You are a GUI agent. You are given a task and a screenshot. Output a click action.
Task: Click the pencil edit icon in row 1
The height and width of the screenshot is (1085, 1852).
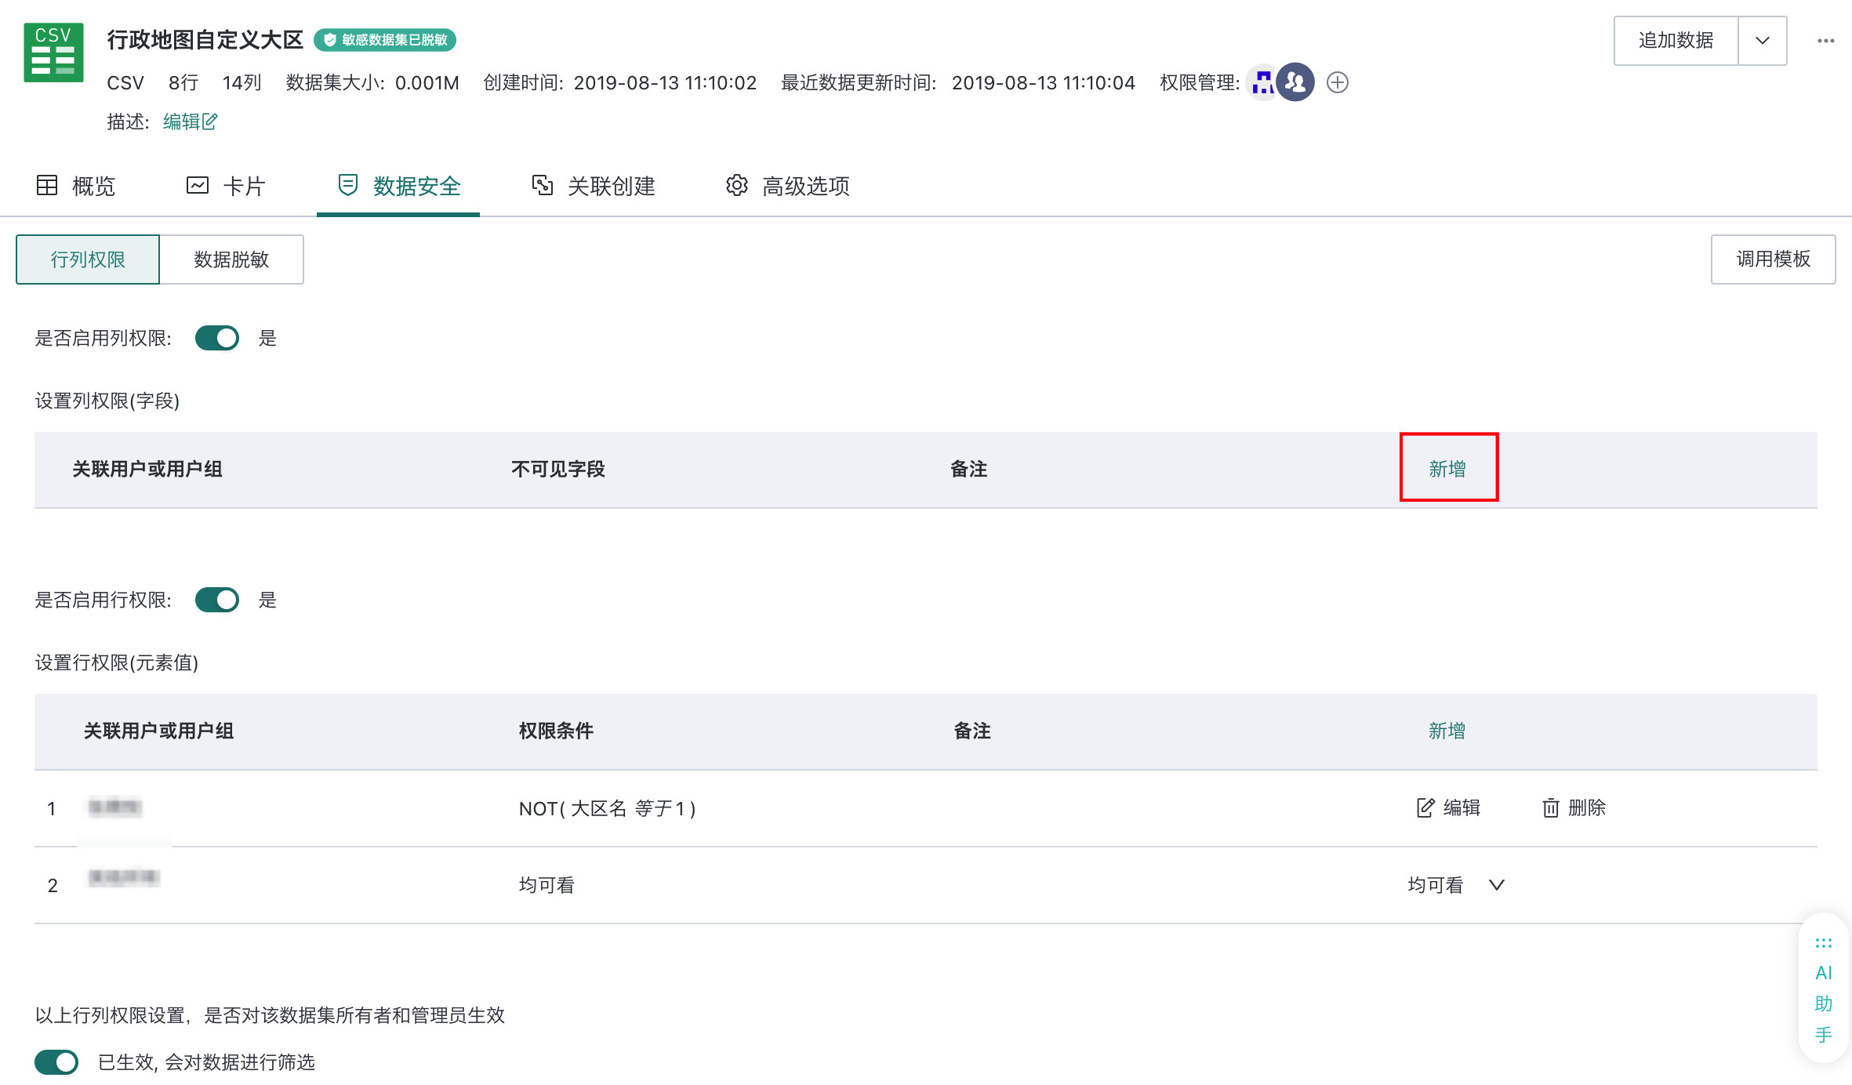pyautogui.click(x=1425, y=807)
